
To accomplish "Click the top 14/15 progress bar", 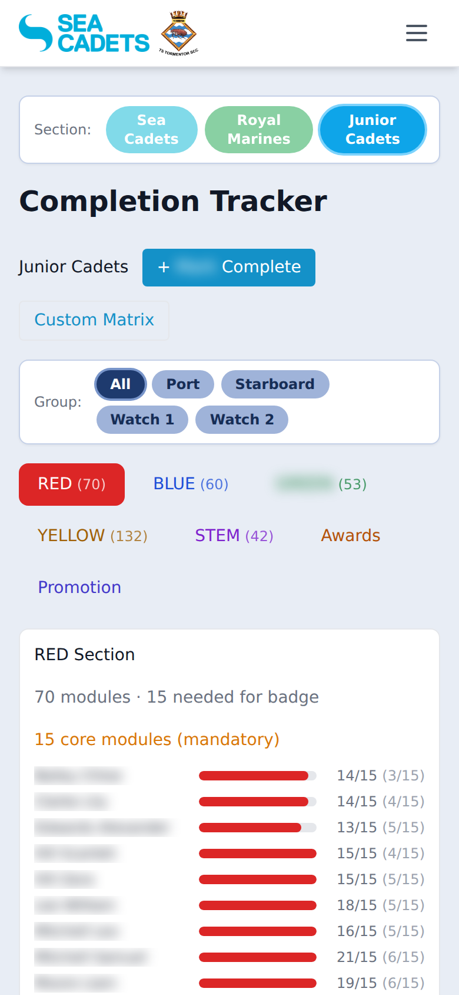I will [x=257, y=775].
